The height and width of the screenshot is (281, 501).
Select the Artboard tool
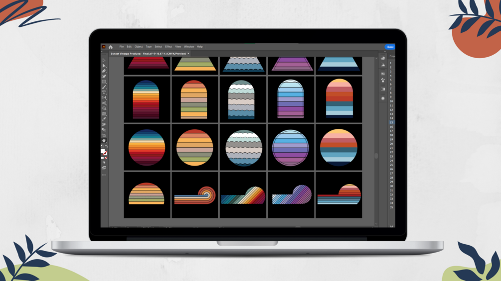(x=104, y=135)
